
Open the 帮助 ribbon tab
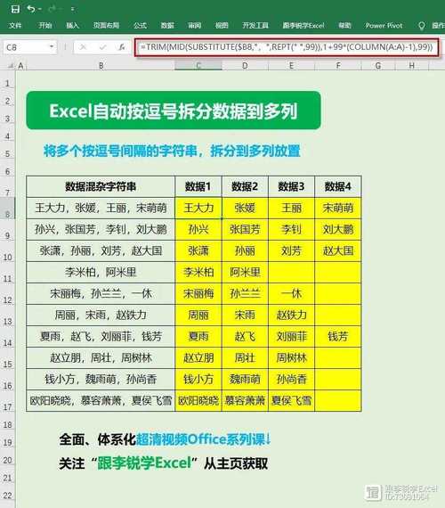(344, 25)
